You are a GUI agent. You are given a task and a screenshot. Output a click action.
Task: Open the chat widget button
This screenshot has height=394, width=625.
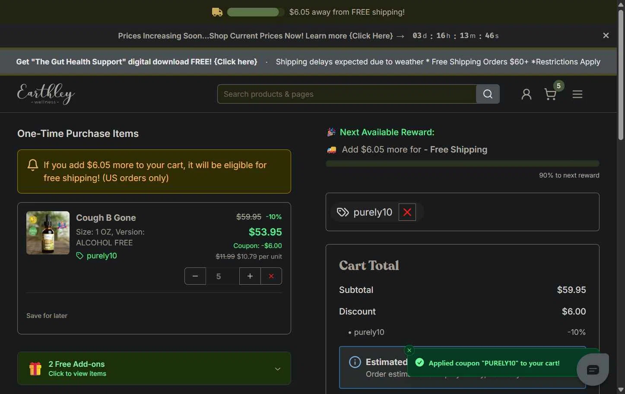(x=593, y=370)
